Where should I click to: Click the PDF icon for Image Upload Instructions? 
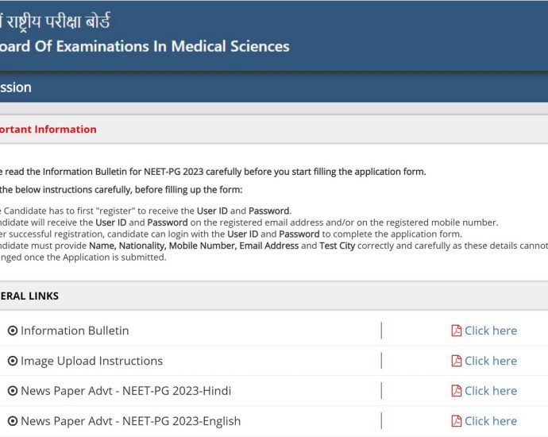pos(456,361)
